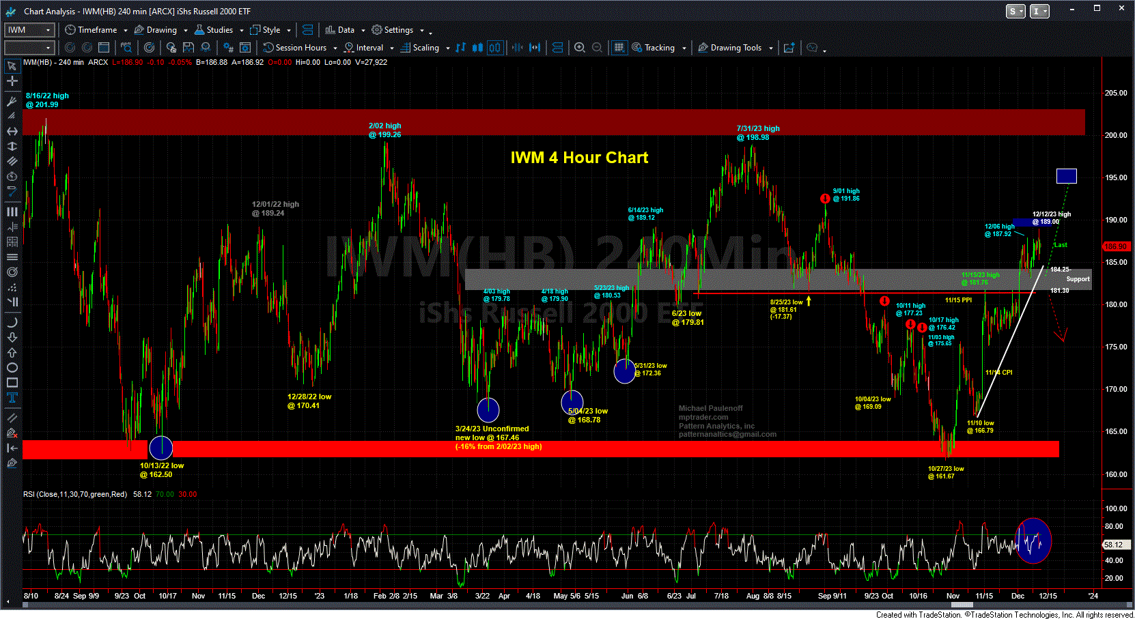Click the delete drawing objects icon
The height and width of the screenshot is (619, 1135).
[12, 433]
